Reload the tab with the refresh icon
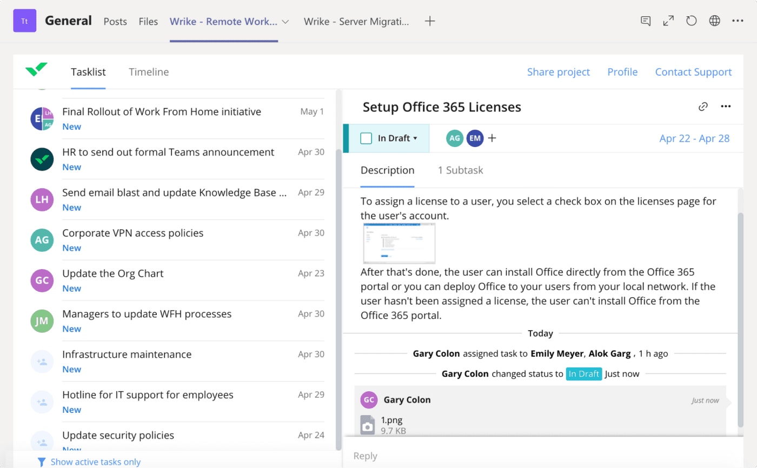This screenshot has height=468, width=757. (691, 21)
